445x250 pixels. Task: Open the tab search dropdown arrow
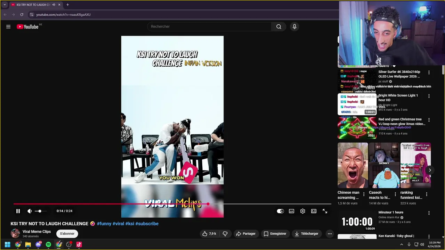(5, 5)
